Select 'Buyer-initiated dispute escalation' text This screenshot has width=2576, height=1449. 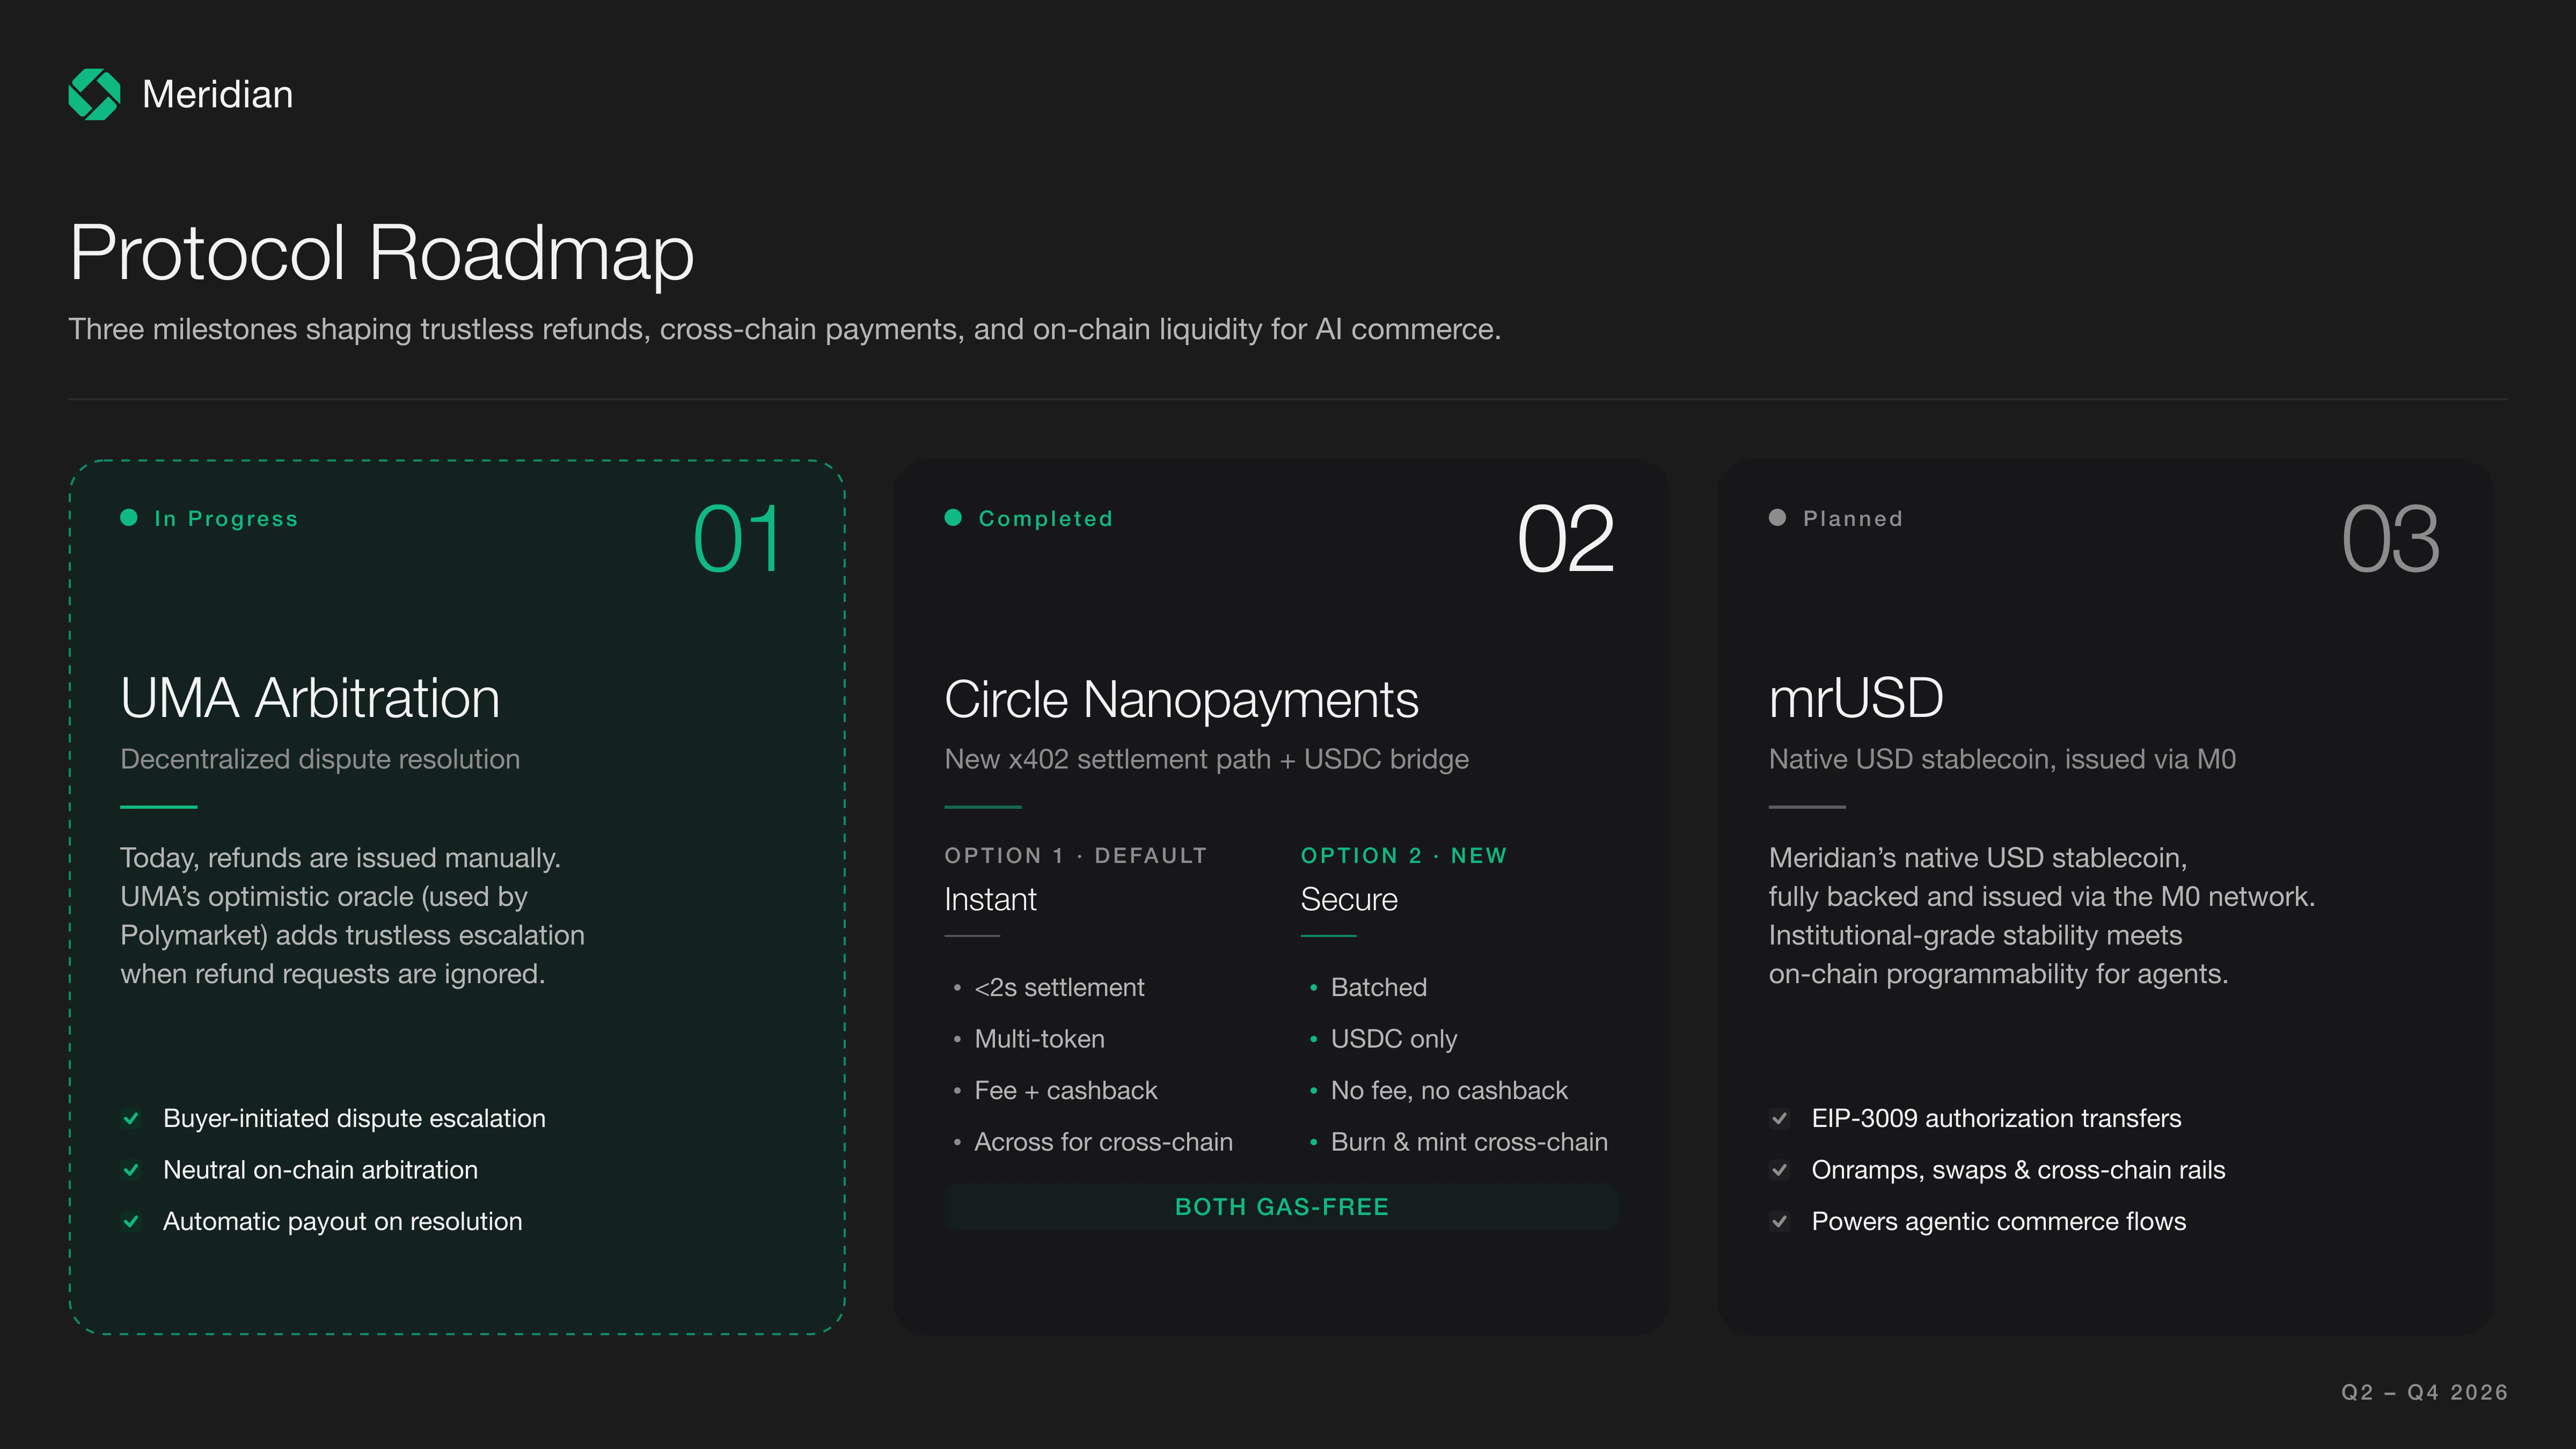(x=354, y=1118)
